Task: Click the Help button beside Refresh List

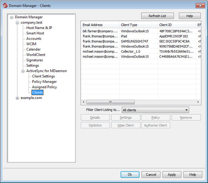Action: pyautogui.click(x=190, y=16)
